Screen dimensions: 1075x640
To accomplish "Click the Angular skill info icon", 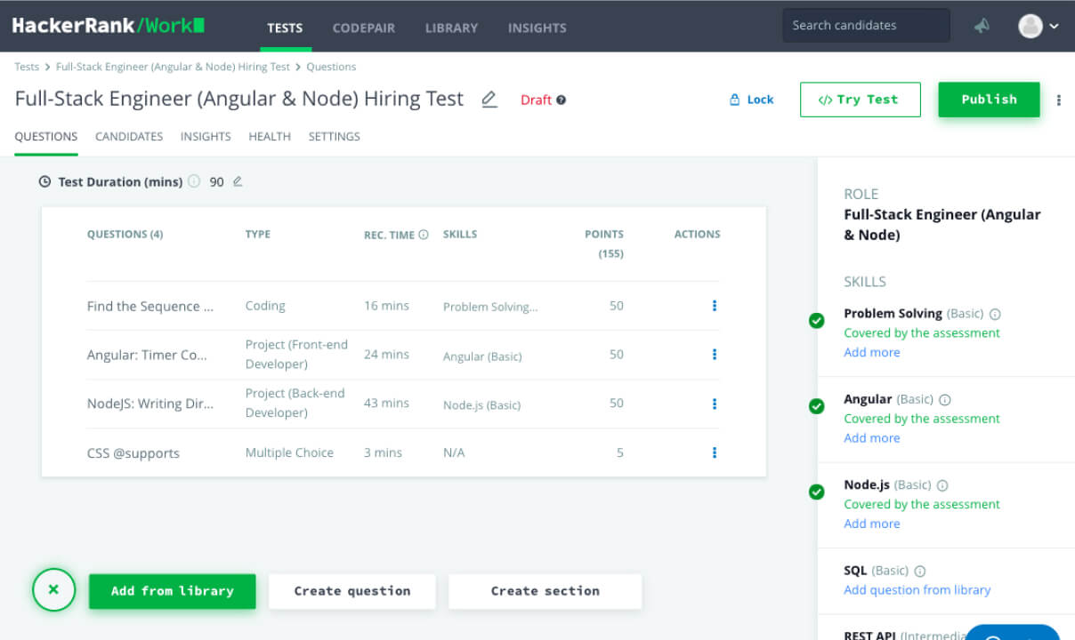I will (x=945, y=400).
